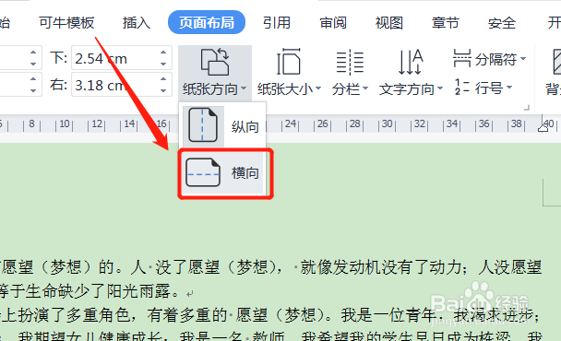Open the 页面布局 ribbon tab
This screenshot has width=561, height=341.
pyautogui.click(x=207, y=22)
